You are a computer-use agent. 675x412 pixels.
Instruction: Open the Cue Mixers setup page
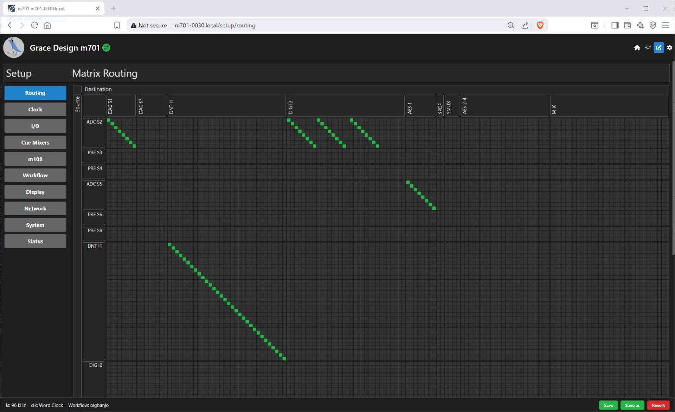click(x=35, y=143)
